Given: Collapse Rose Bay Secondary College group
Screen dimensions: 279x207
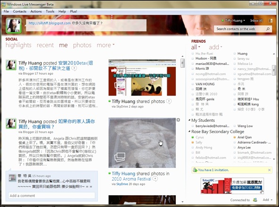Looking at the screenshot, I should point(189,131).
